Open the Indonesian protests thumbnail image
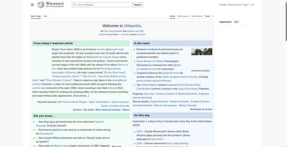Image resolution: width=287 pixels, height=147 pixels. pos(202,51)
